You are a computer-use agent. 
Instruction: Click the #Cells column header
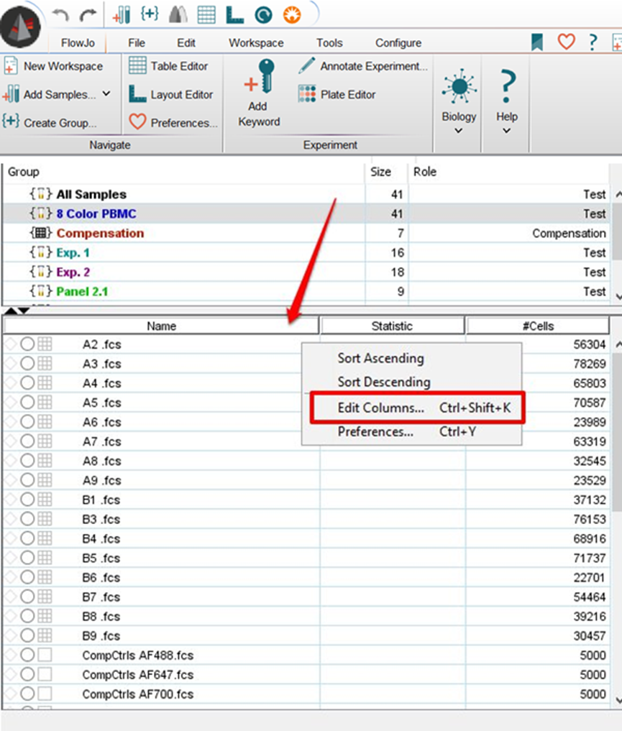point(538,326)
